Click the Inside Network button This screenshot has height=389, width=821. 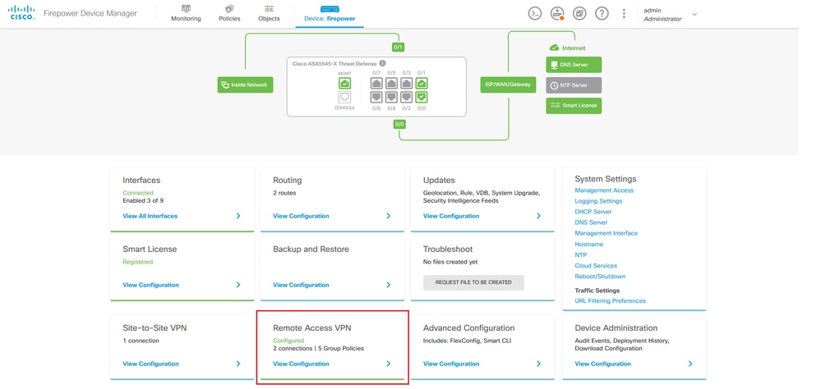point(245,85)
